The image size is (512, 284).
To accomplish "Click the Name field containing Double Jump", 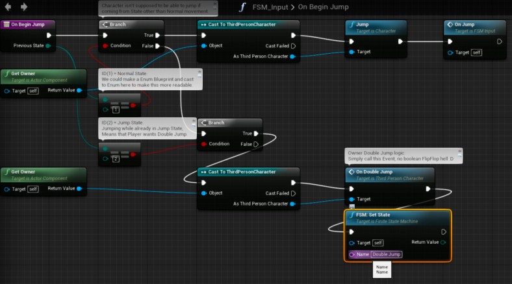I will tap(387, 254).
